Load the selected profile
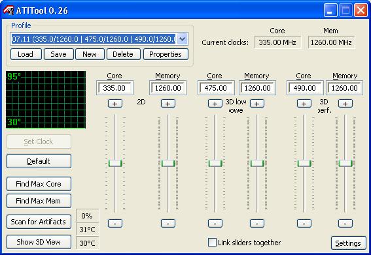The width and height of the screenshot is (371, 255). [26, 54]
